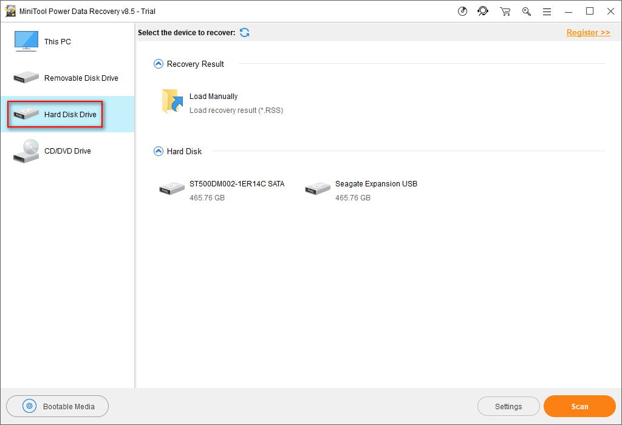The height and width of the screenshot is (425, 622).
Task: Click the key register icon
Action: [x=527, y=12]
